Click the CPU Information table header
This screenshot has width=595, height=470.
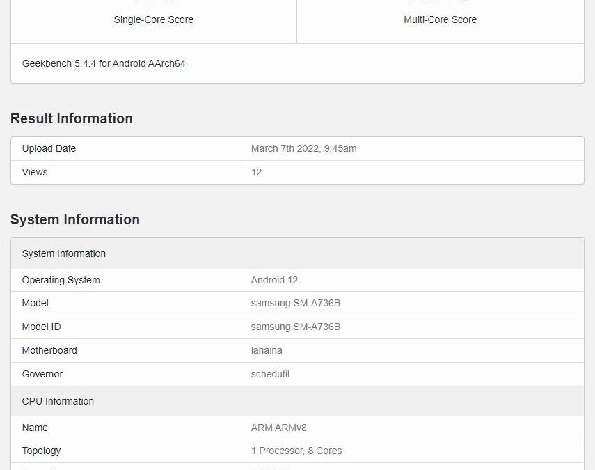click(58, 401)
